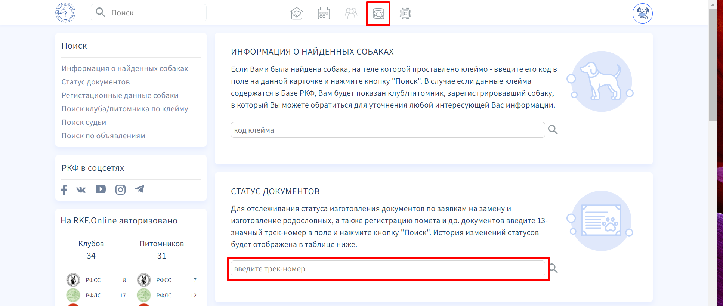
Task: Focus the код клейма input field
Action: click(x=387, y=130)
